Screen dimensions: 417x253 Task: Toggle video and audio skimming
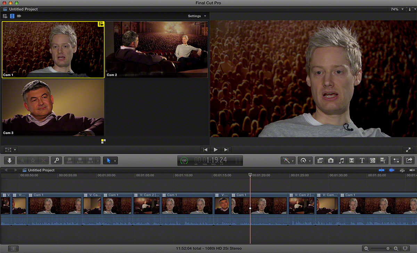(382, 170)
